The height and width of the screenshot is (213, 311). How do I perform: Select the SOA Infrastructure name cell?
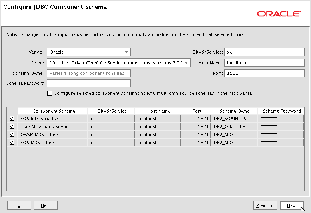coord(52,119)
